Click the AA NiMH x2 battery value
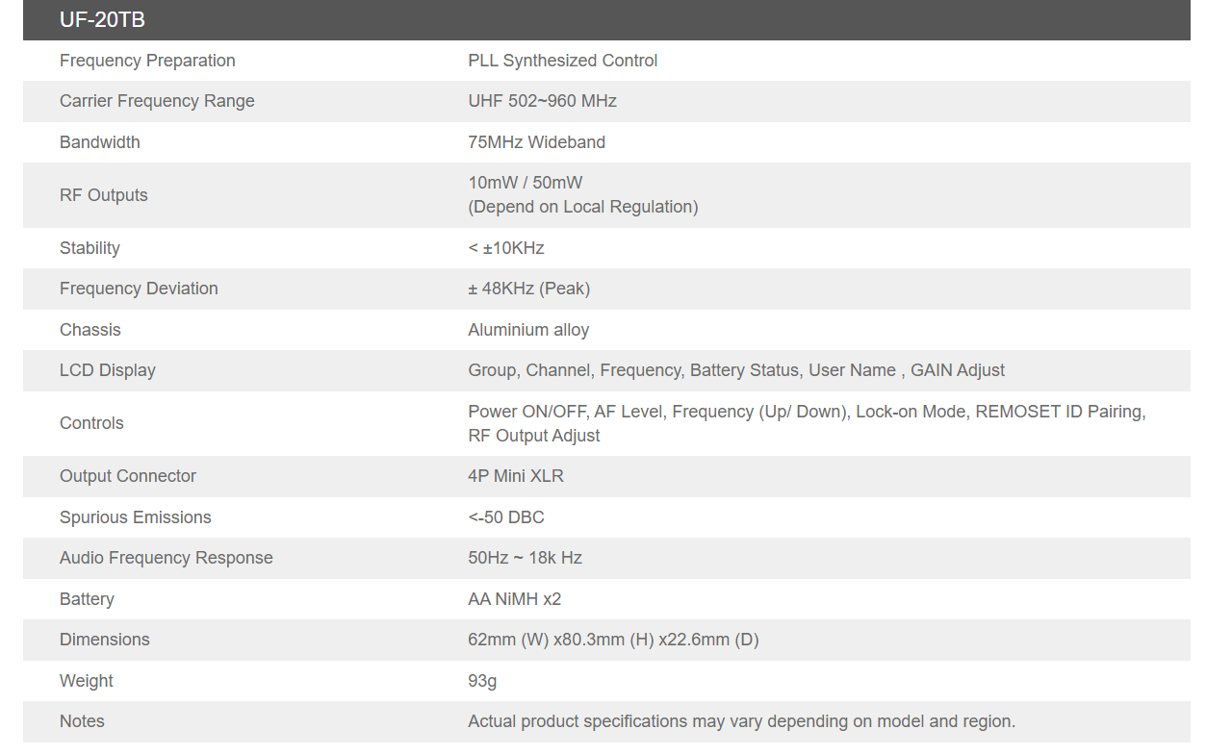 coord(514,599)
